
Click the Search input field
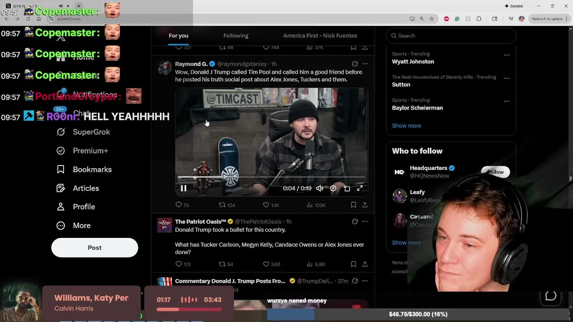click(451, 36)
